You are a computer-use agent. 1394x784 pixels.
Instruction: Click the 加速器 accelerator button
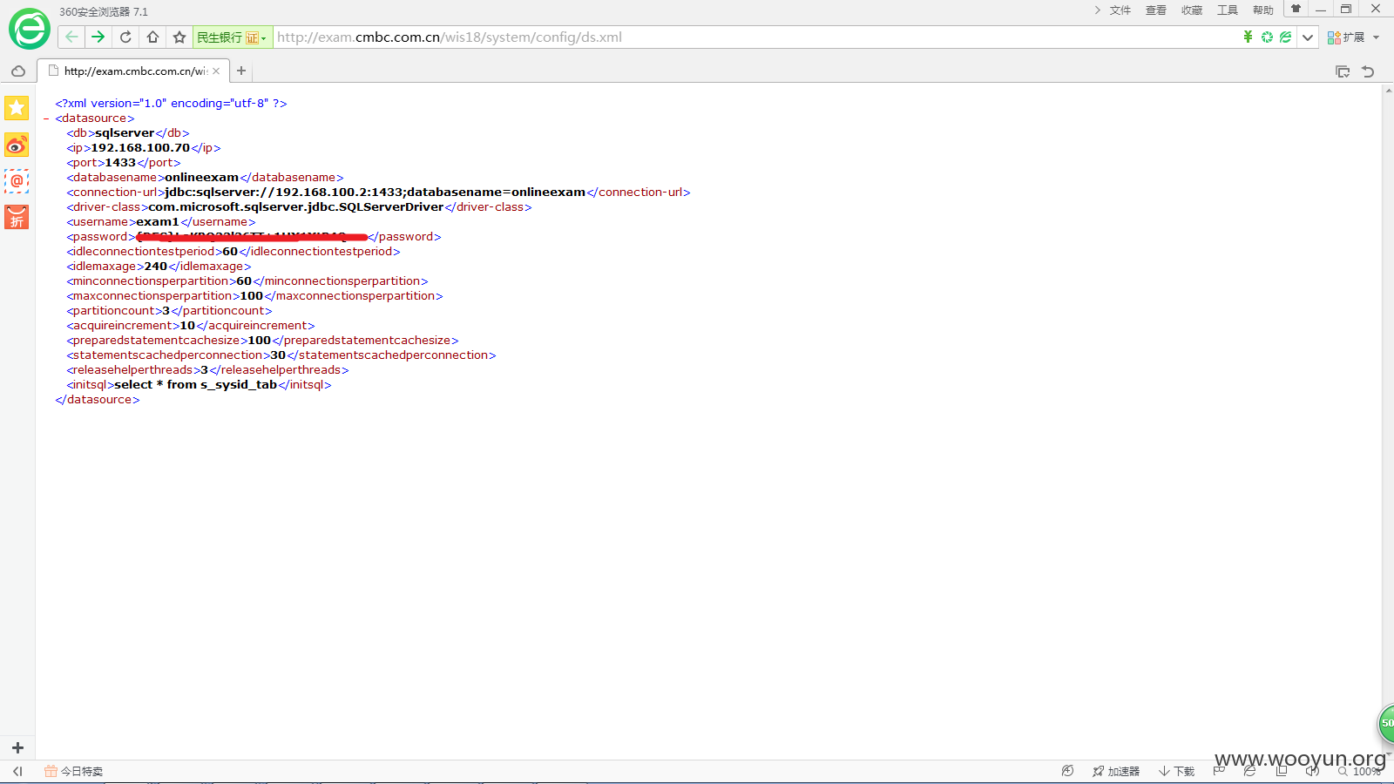[x=1116, y=771]
